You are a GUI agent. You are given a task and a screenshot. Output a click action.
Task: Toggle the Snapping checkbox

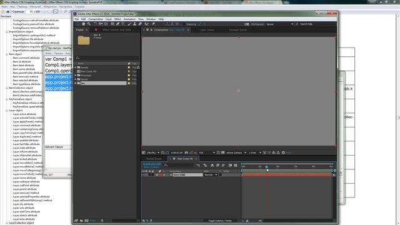(x=184, y=24)
